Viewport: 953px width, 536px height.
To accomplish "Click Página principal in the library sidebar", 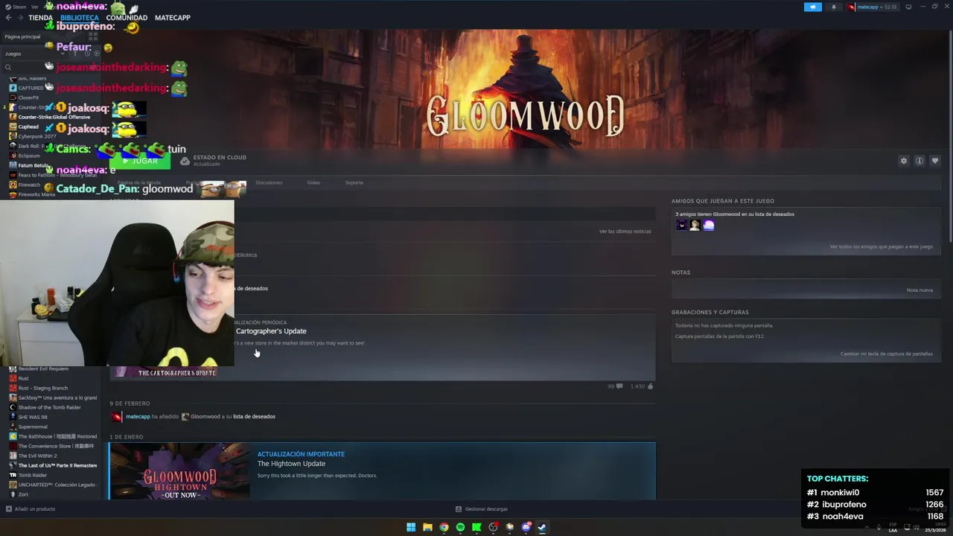I will [x=22, y=36].
